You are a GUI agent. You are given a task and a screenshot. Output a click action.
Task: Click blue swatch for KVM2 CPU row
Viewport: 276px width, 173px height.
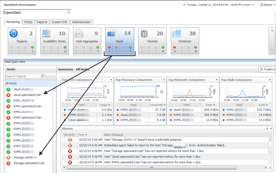coord(65,110)
